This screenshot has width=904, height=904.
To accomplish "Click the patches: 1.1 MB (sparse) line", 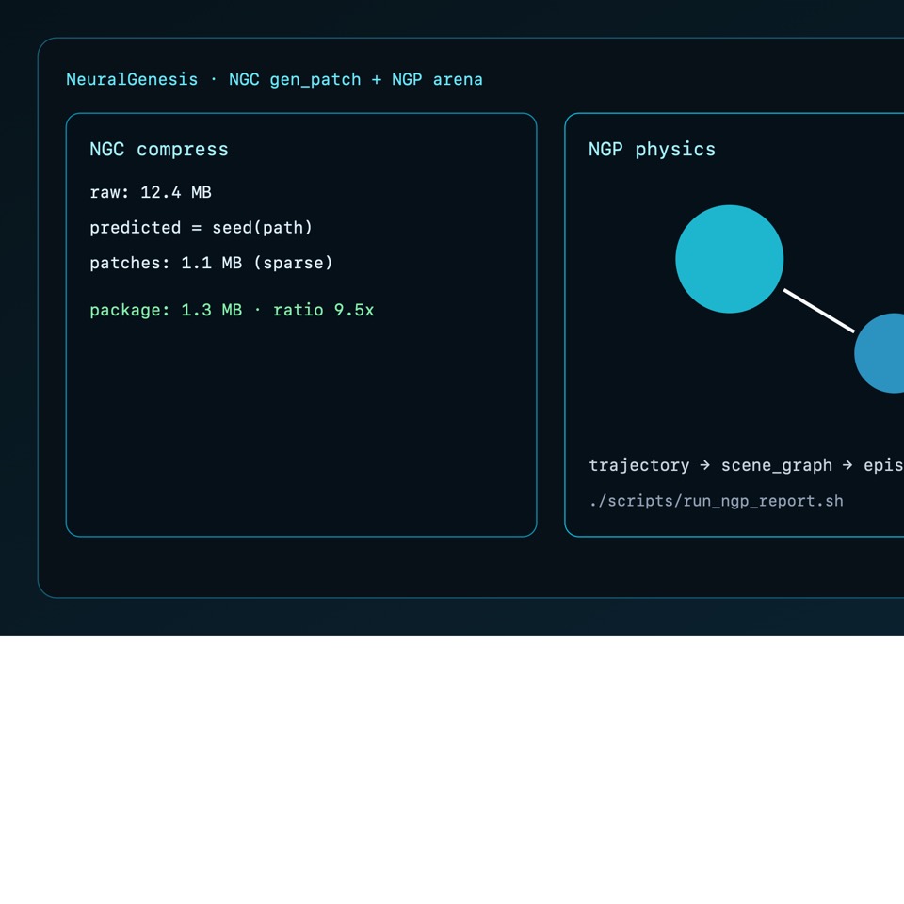I will (x=212, y=263).
